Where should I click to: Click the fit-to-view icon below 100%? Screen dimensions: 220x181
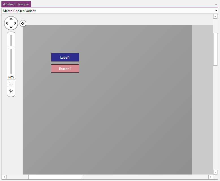click(11, 84)
